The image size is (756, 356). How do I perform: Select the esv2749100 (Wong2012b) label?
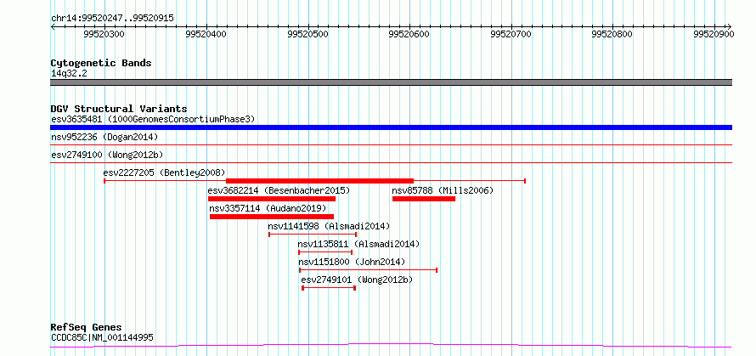click(107, 155)
